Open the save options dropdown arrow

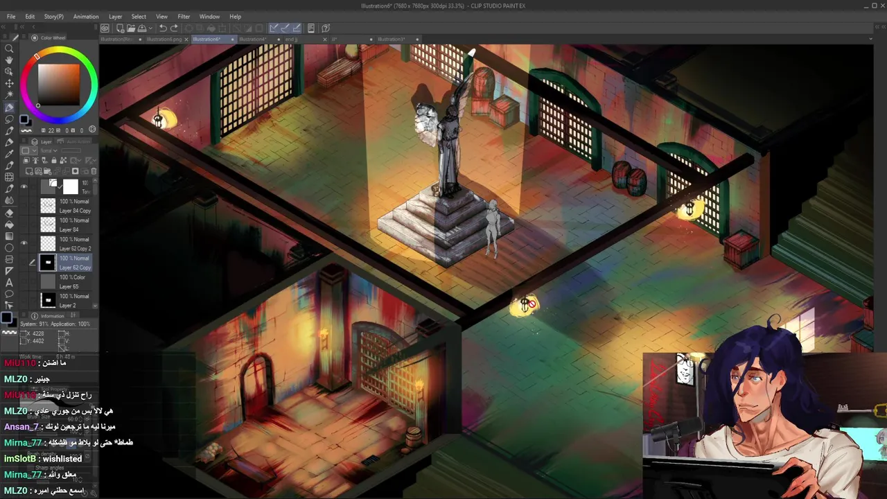150,28
